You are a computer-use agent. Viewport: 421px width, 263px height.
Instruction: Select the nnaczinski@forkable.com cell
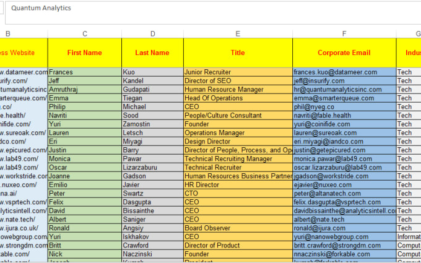click(344, 254)
